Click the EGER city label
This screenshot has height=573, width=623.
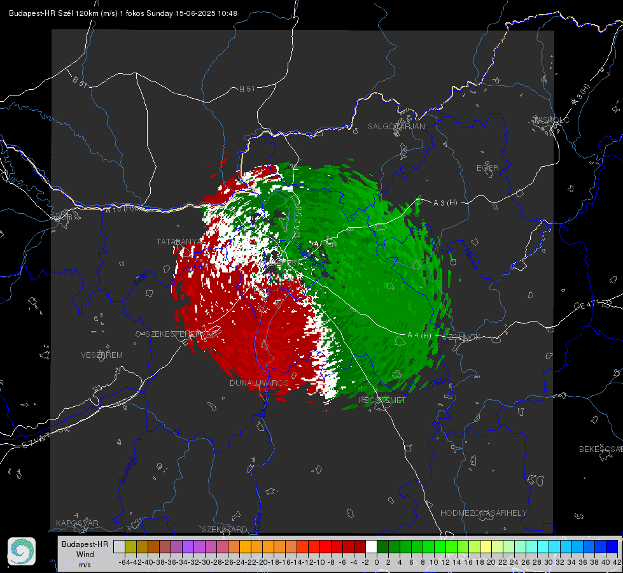point(487,168)
